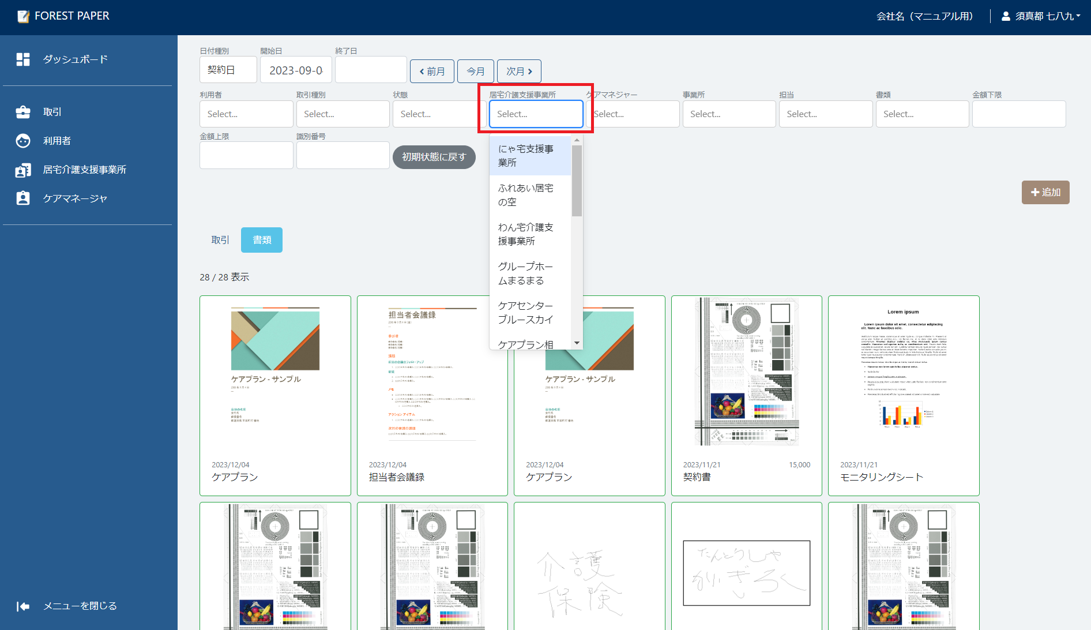Switch to the 取引 tab

(x=220, y=240)
